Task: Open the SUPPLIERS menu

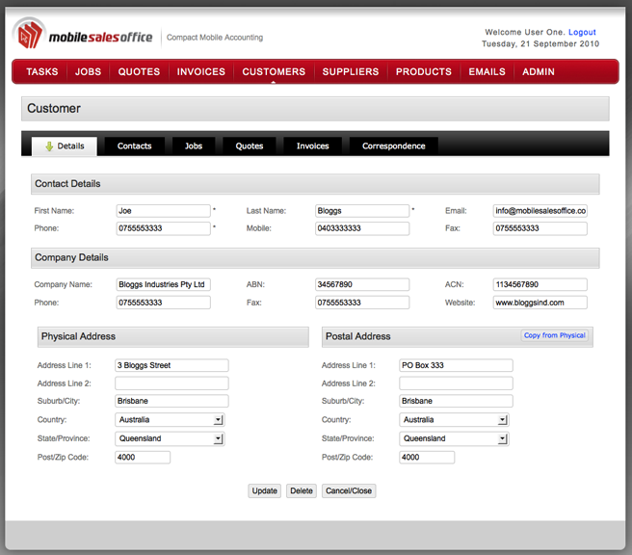Action: point(351,71)
